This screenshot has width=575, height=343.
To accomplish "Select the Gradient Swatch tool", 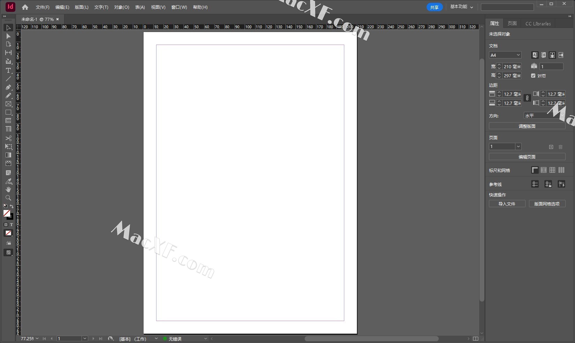I will 8,155.
